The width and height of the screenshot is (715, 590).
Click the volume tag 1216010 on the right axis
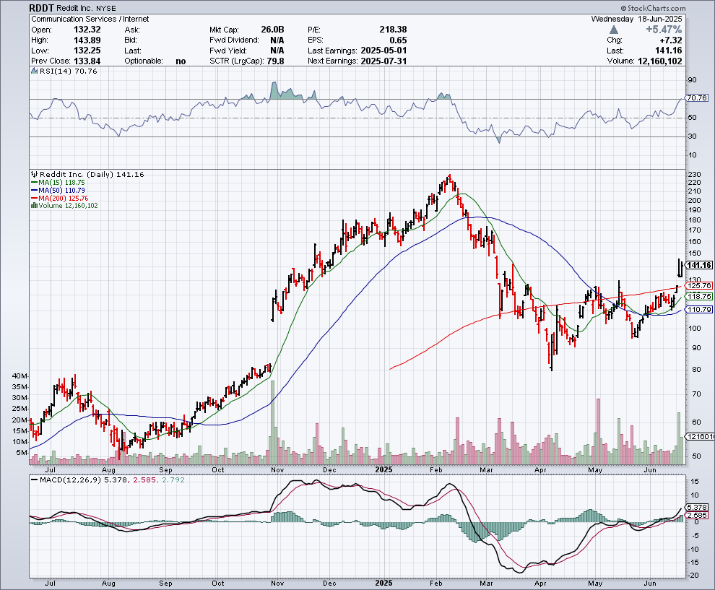coord(701,436)
